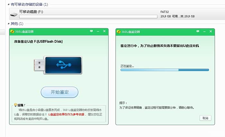This screenshot has width=225, height=137.
Task: Collapse the 其他 group
Action: pyautogui.click(x=9, y=24)
